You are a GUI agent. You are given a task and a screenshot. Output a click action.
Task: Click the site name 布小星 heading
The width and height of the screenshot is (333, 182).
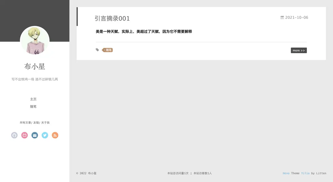[x=35, y=66]
